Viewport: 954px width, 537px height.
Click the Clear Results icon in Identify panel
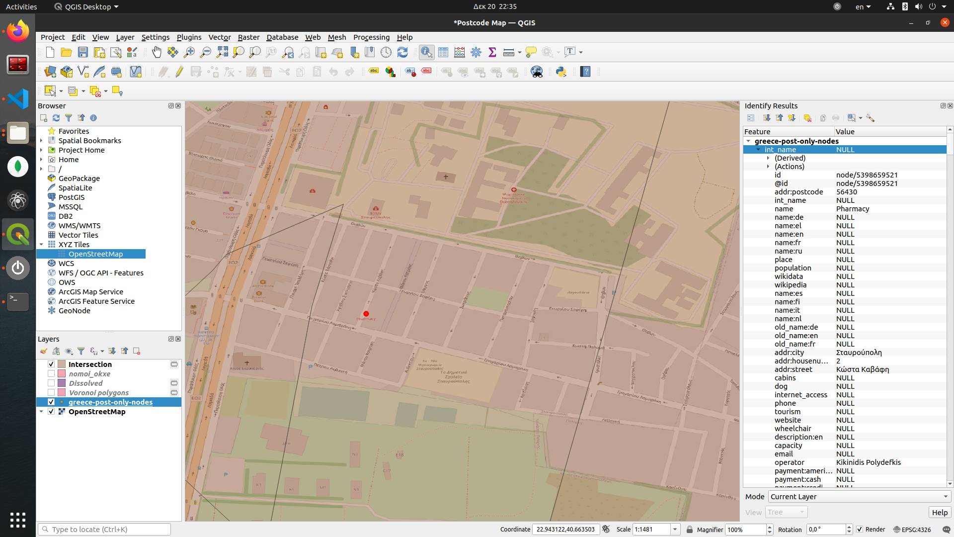(807, 118)
